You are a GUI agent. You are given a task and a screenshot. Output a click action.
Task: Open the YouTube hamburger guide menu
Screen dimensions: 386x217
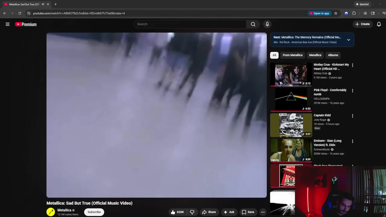[x=8, y=24]
